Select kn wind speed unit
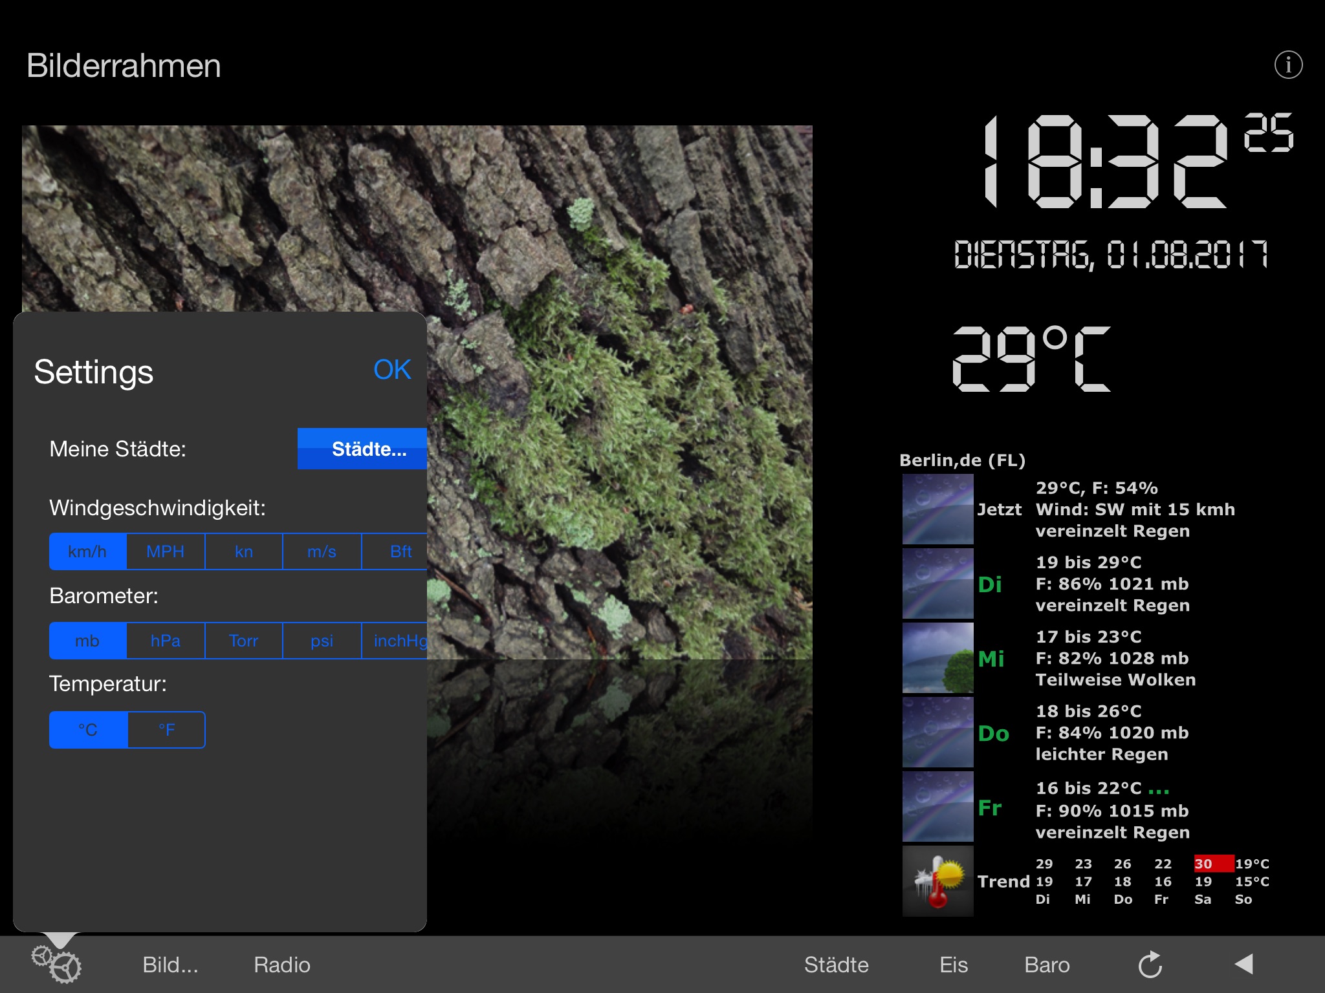This screenshot has width=1325, height=993. pos(244,551)
